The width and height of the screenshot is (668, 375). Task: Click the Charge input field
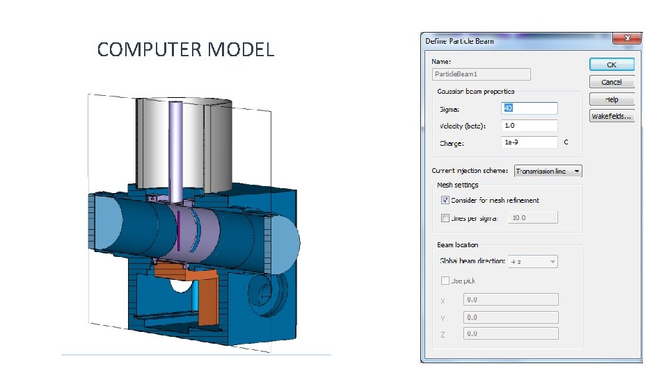click(529, 142)
